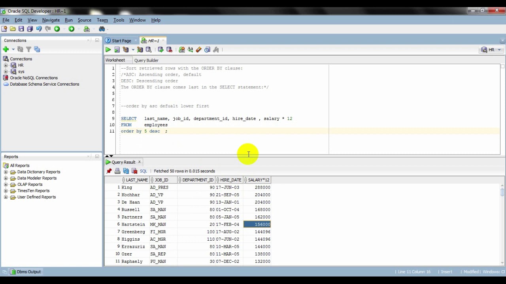Click the Dbms Output button in status bar
This screenshot has height=284, width=506.
point(26,272)
